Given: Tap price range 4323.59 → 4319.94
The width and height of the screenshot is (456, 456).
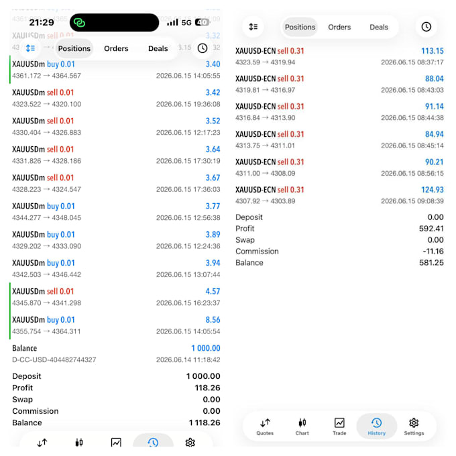Looking at the screenshot, I should pos(265,62).
